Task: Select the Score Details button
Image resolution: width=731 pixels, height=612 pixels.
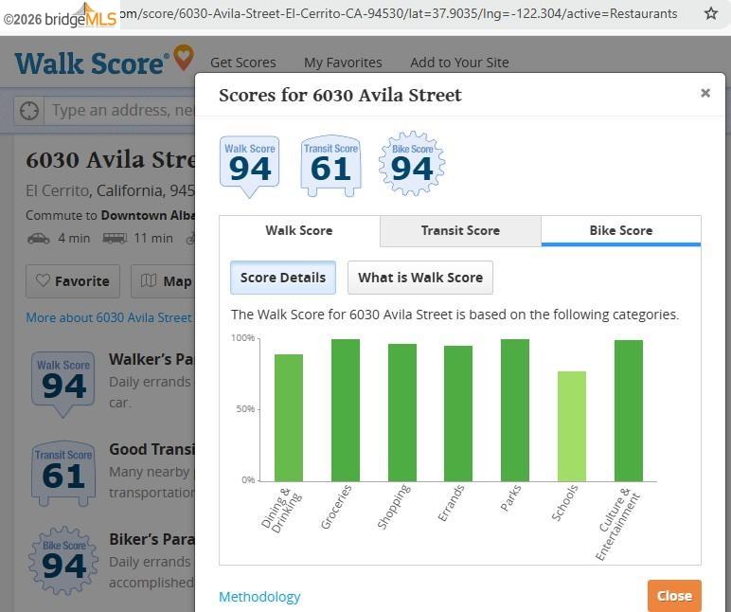Action: coord(283,278)
